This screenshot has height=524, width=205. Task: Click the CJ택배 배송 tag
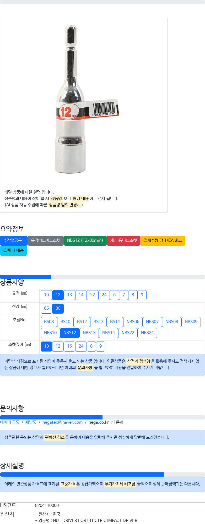click(13, 250)
